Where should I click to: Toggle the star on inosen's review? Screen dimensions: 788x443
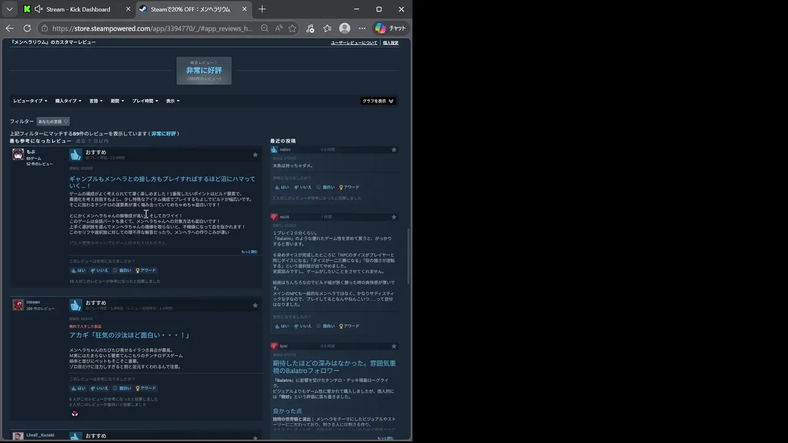[255, 305]
